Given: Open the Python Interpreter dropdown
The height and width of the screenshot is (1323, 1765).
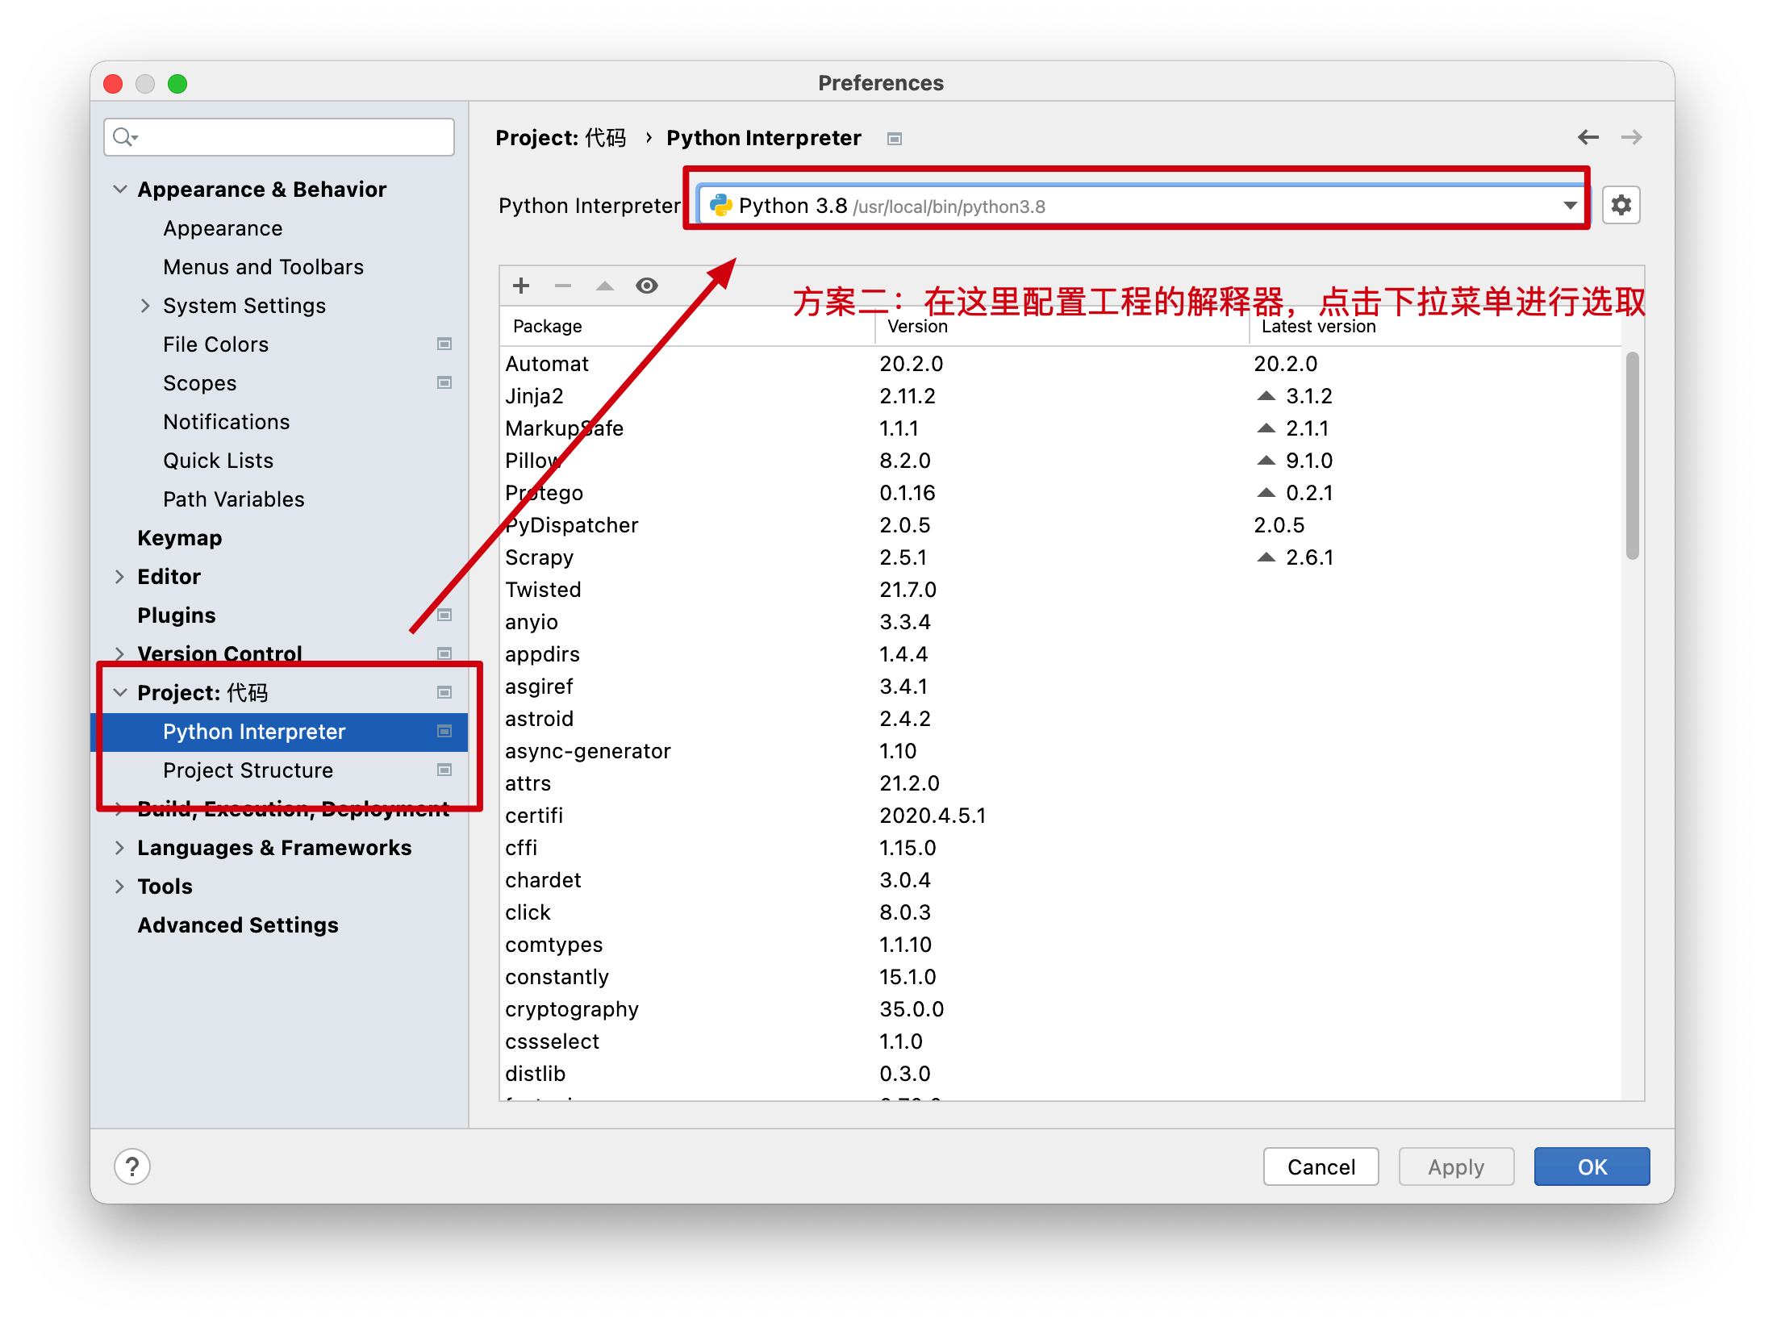Looking at the screenshot, I should click(x=1570, y=206).
